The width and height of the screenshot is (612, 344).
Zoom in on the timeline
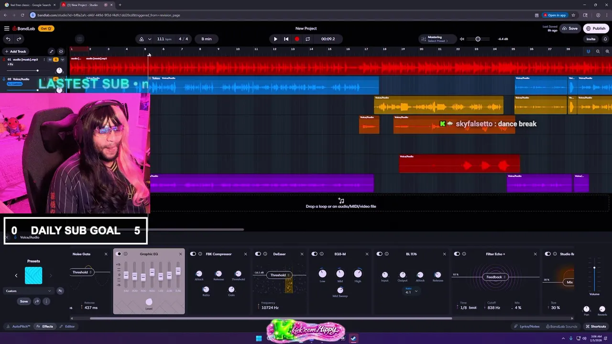click(607, 51)
